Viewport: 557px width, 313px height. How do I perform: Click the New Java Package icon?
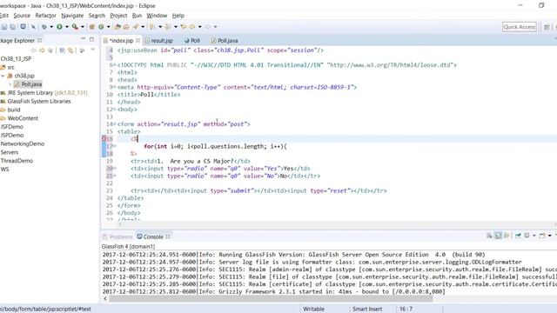(x=91, y=27)
